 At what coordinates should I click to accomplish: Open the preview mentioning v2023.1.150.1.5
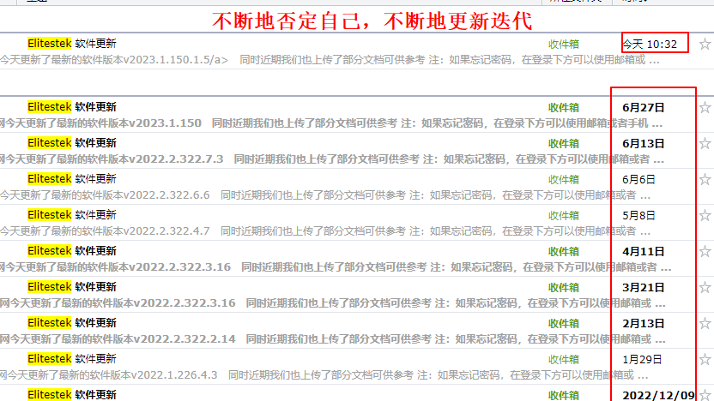point(330,60)
